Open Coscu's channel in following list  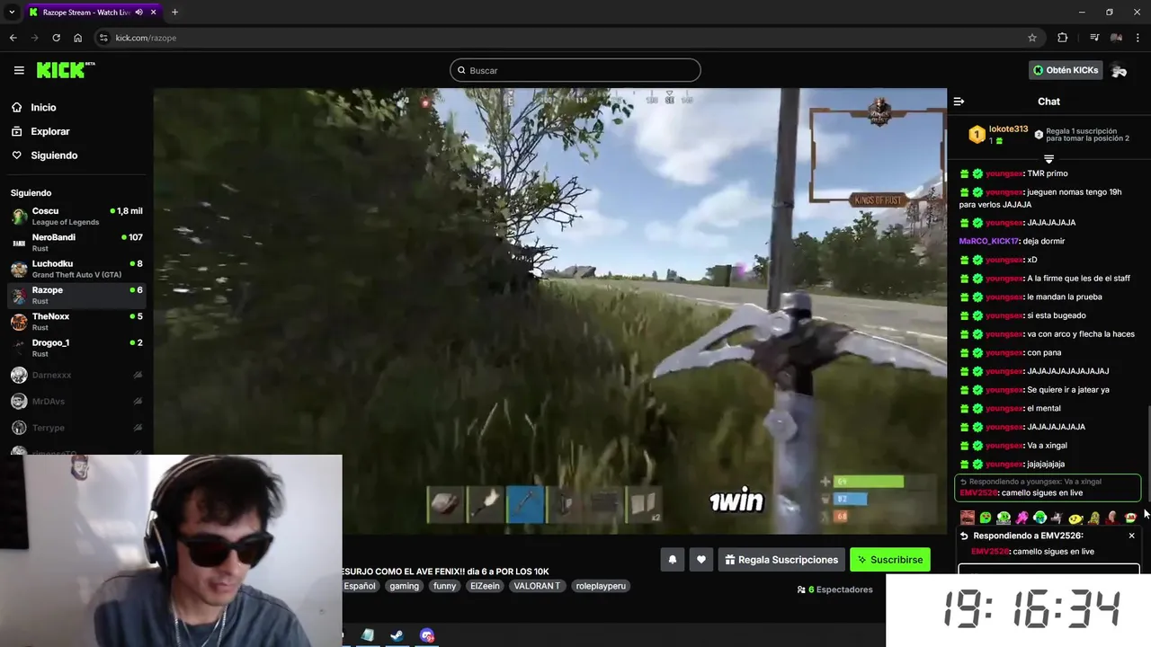pyautogui.click(x=76, y=217)
